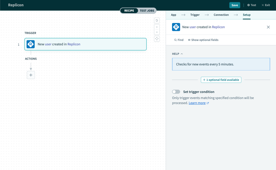This screenshot has height=170, width=276.
Task: Click the Replicon logo in panel header
Action: pos(176,27)
